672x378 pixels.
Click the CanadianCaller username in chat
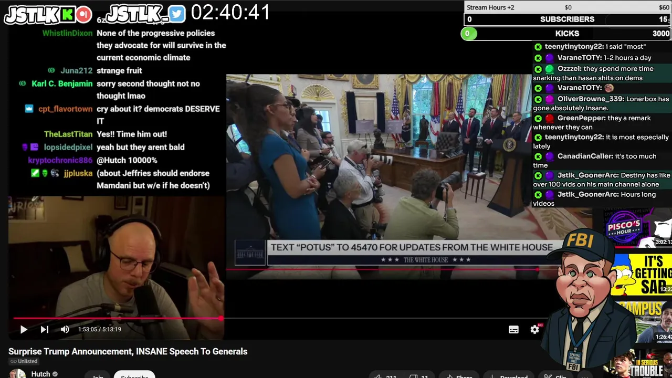point(585,156)
